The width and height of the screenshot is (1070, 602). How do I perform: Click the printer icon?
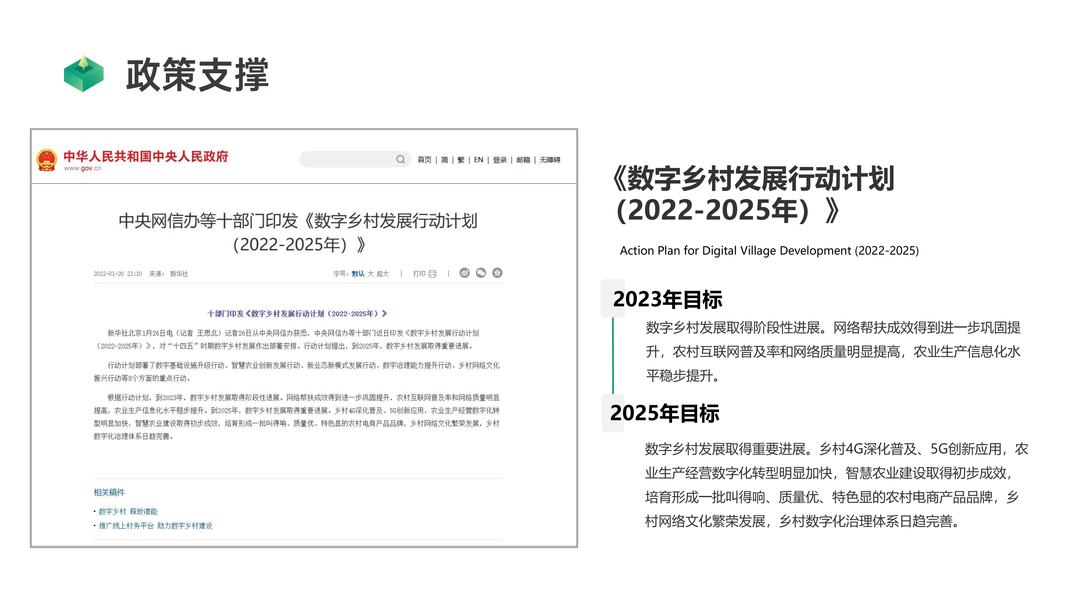(x=432, y=274)
